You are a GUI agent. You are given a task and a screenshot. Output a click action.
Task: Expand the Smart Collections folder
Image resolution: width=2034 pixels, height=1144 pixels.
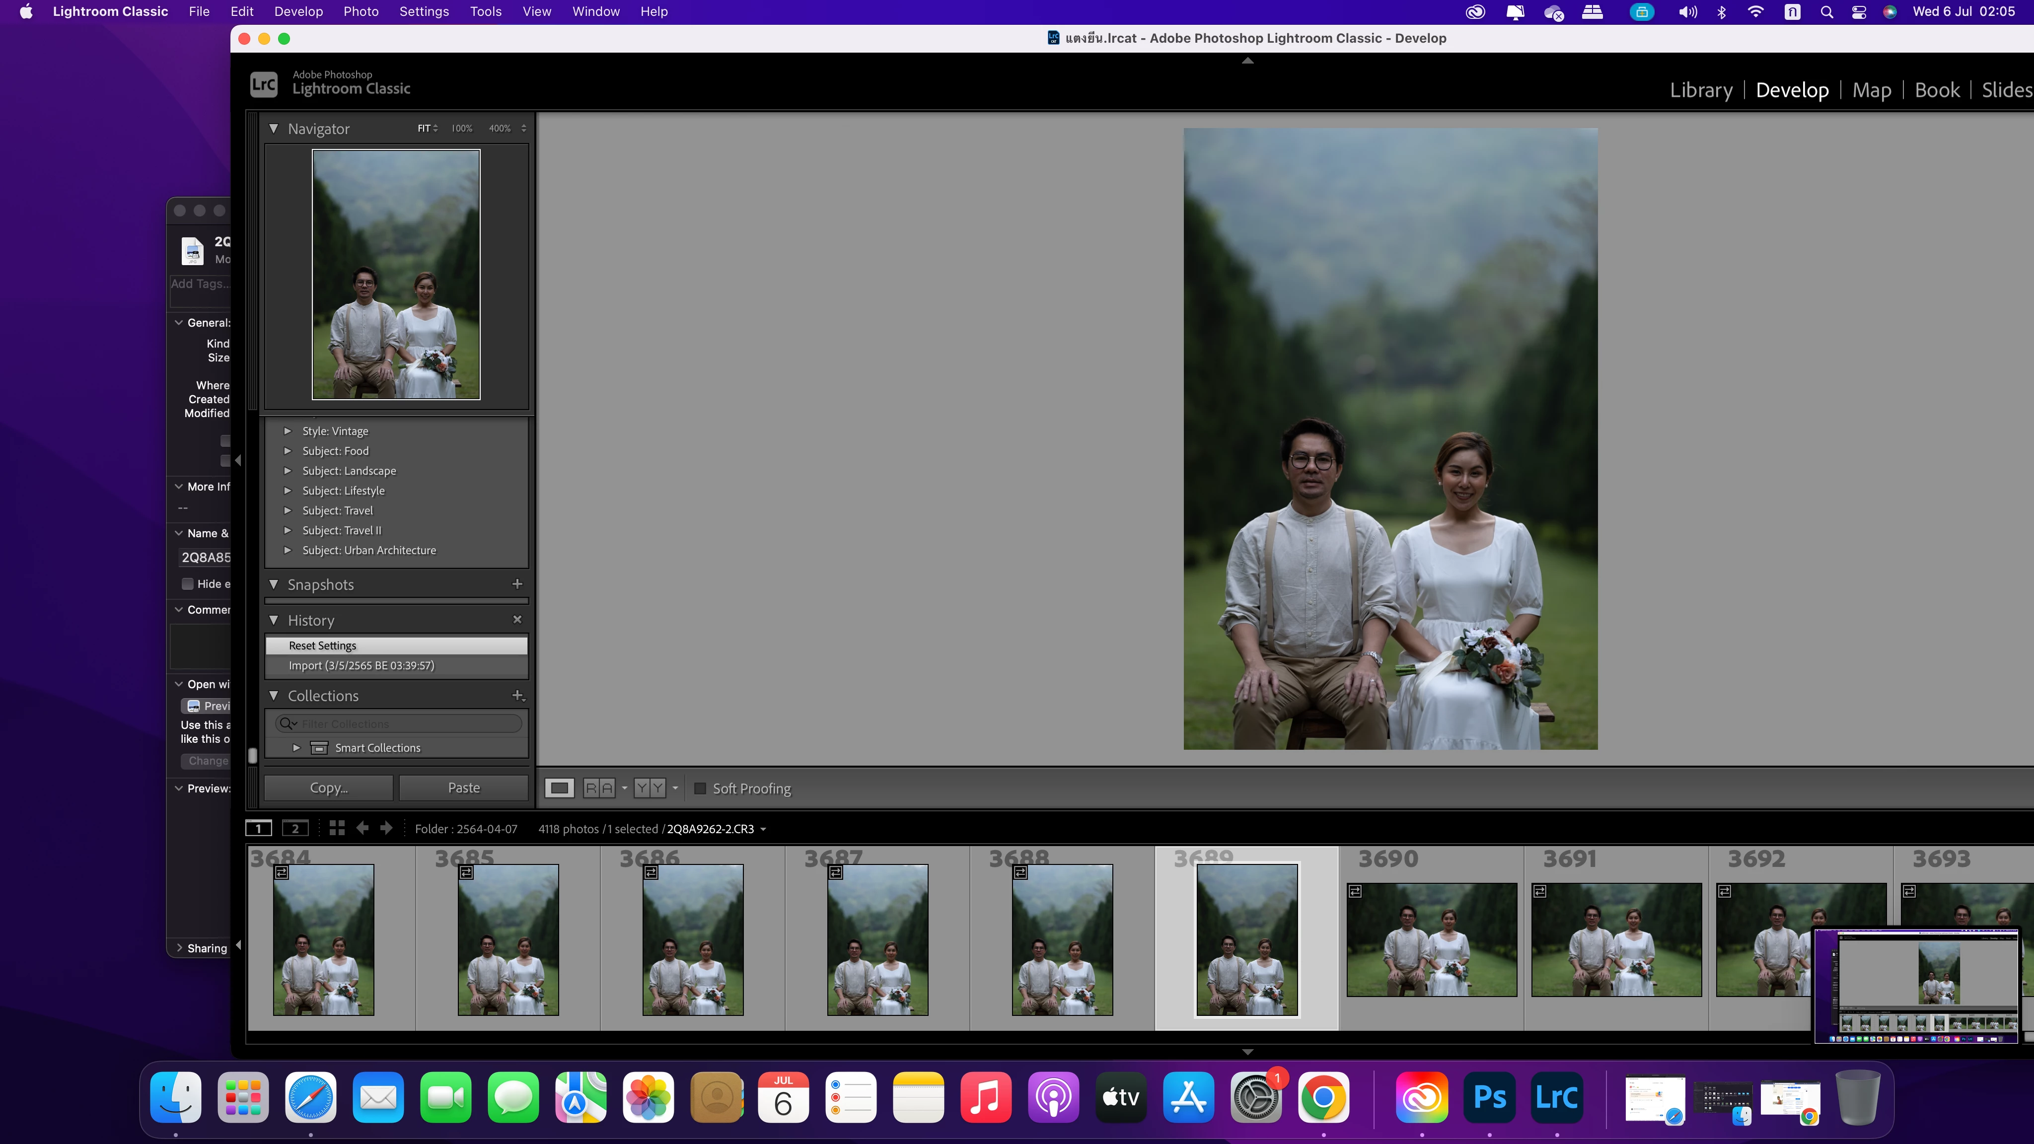[x=296, y=748]
